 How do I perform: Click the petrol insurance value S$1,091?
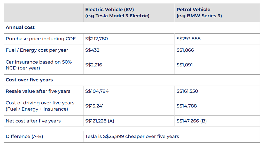(184, 65)
